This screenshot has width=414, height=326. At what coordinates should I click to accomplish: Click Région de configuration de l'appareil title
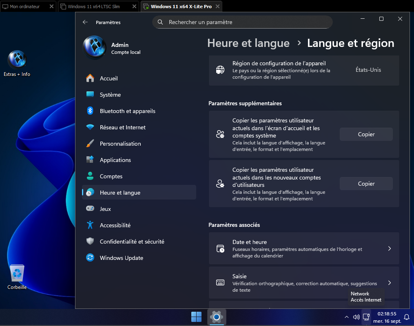tap(279, 63)
